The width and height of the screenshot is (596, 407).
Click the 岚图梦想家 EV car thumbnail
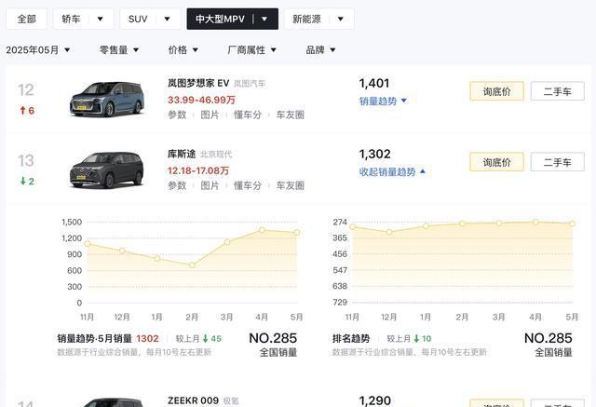[107, 99]
